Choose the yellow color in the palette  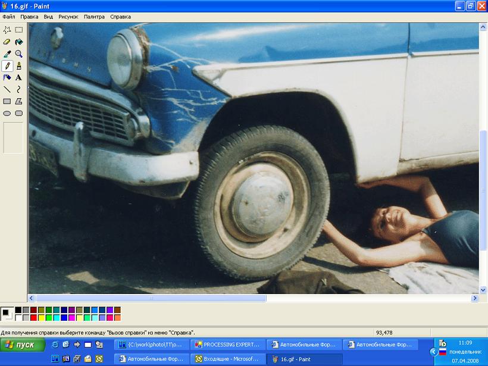[42, 318]
